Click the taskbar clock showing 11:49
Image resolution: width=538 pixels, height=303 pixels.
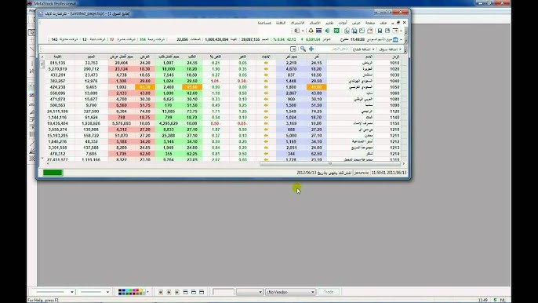[483, 300]
